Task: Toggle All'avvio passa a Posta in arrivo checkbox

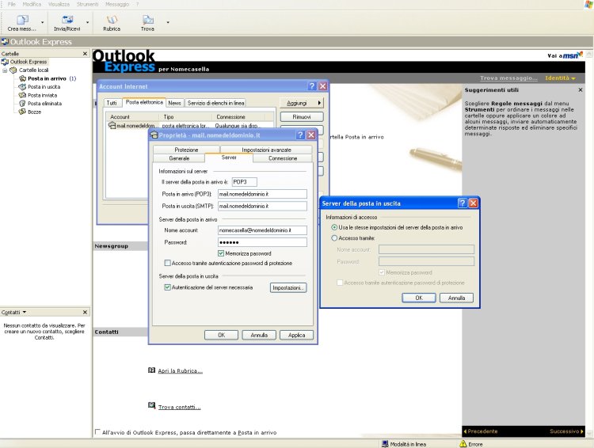Action: (x=97, y=432)
